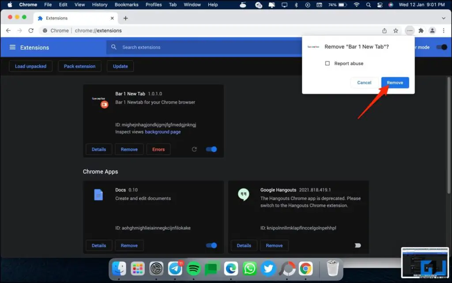Open Messages app from the Dock
452x283 pixels.
point(212,268)
